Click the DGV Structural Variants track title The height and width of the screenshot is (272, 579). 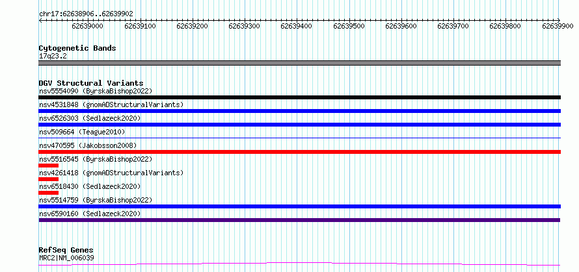91,83
